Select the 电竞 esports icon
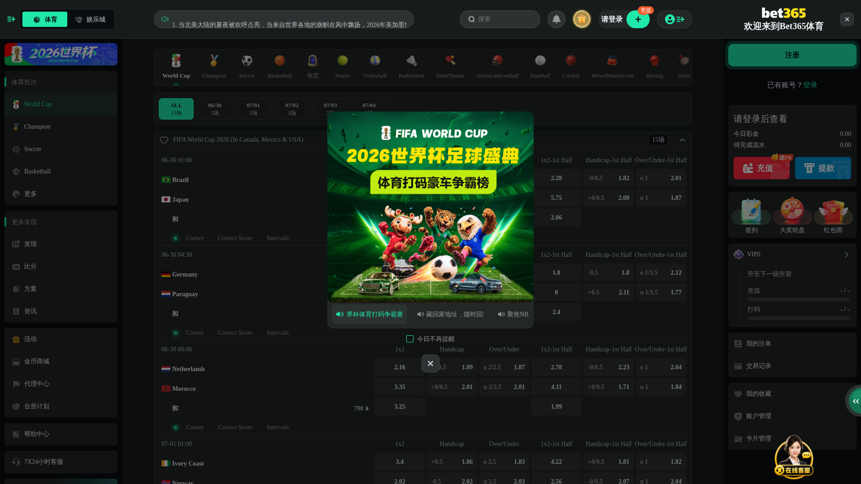This screenshot has width=861, height=484. tap(313, 60)
